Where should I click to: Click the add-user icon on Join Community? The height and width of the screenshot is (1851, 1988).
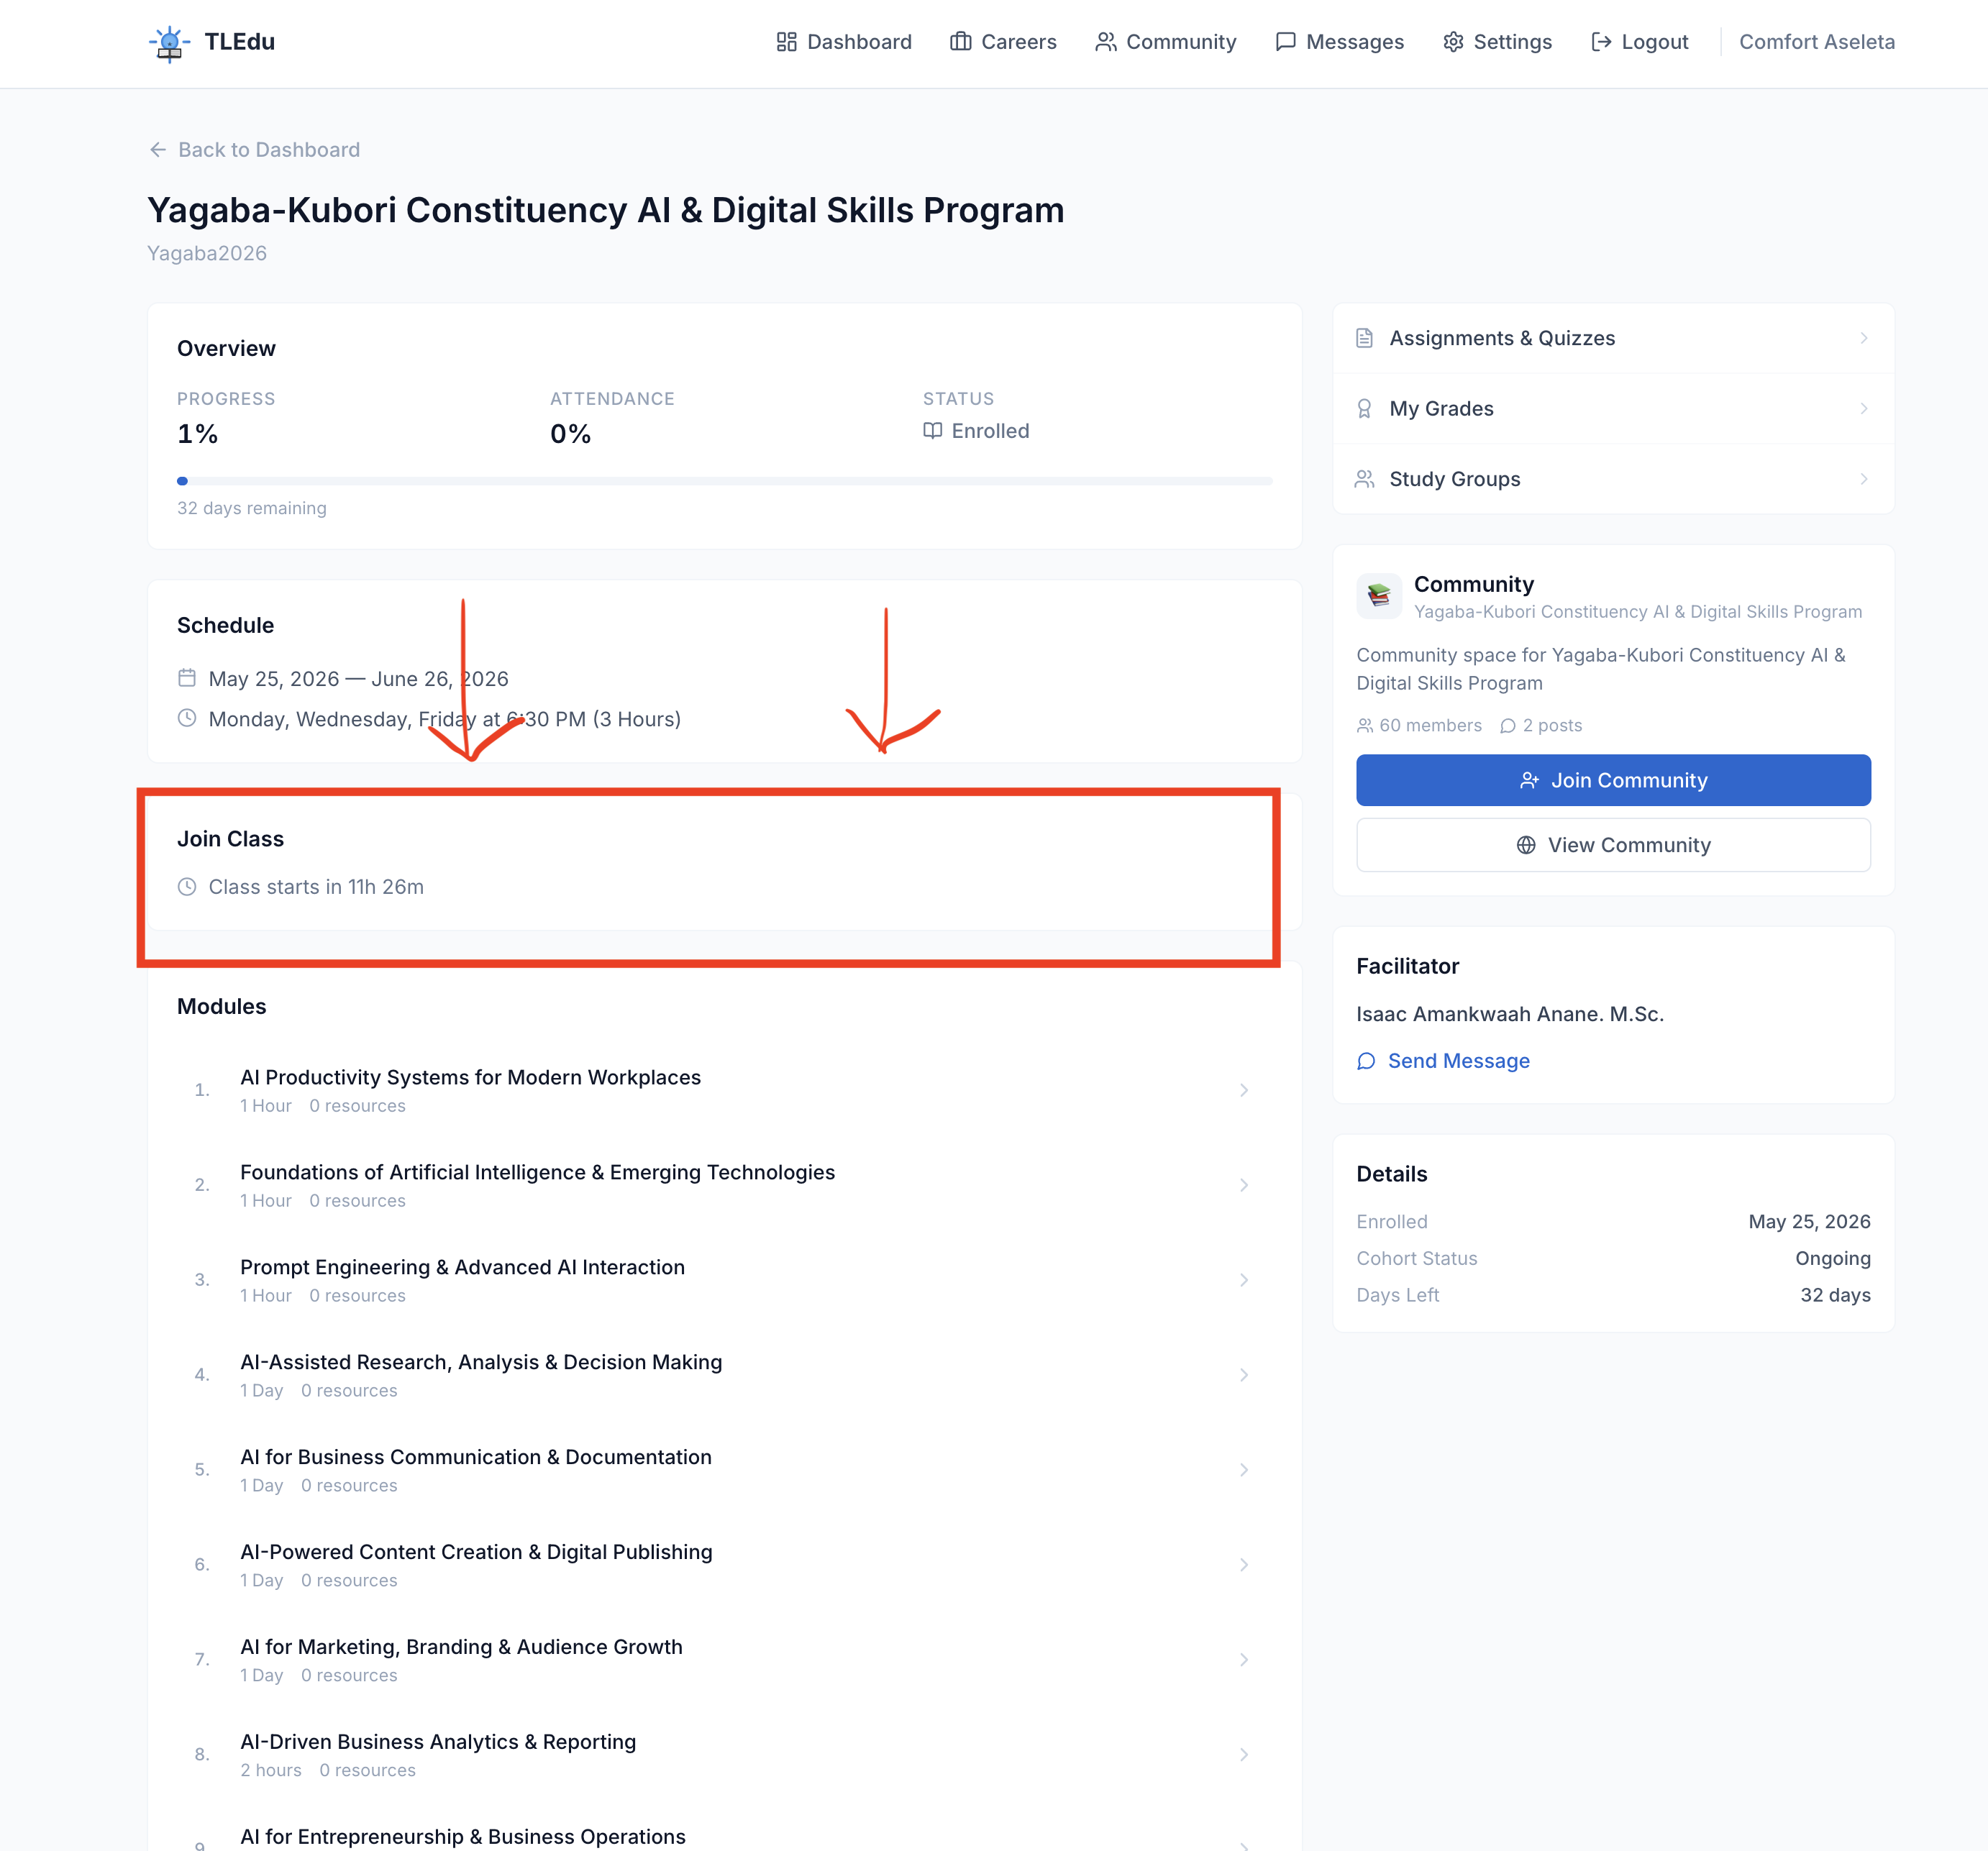pos(1529,780)
